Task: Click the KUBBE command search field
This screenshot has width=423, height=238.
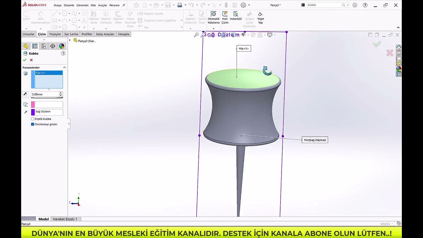Action: tap(324, 5)
